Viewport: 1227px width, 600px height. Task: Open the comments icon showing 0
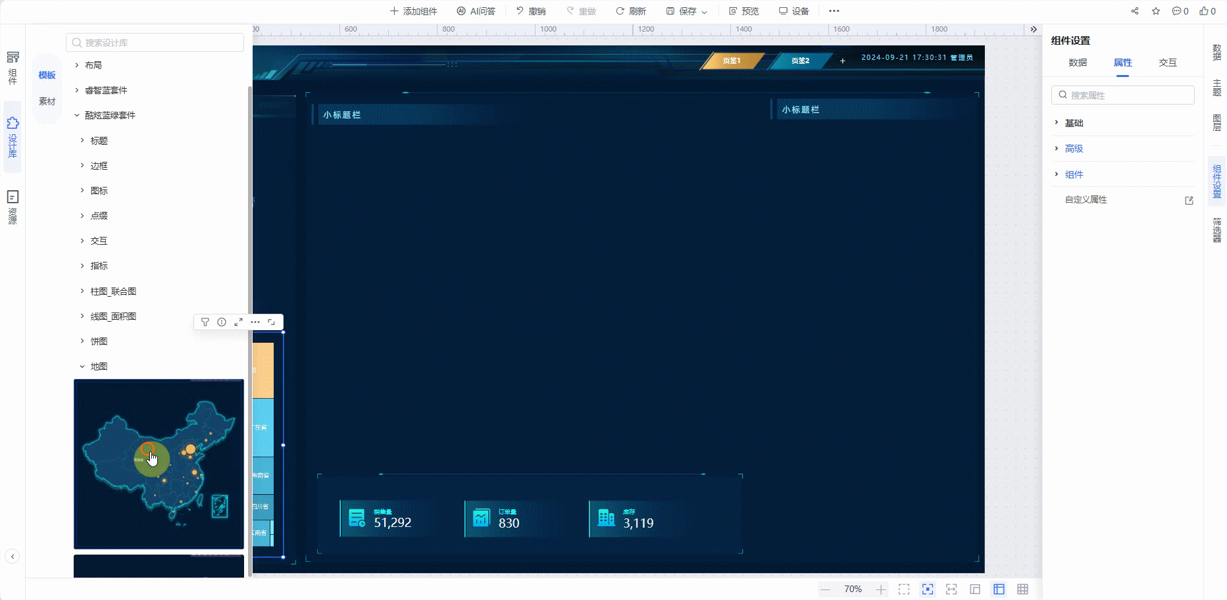pyautogui.click(x=1180, y=11)
